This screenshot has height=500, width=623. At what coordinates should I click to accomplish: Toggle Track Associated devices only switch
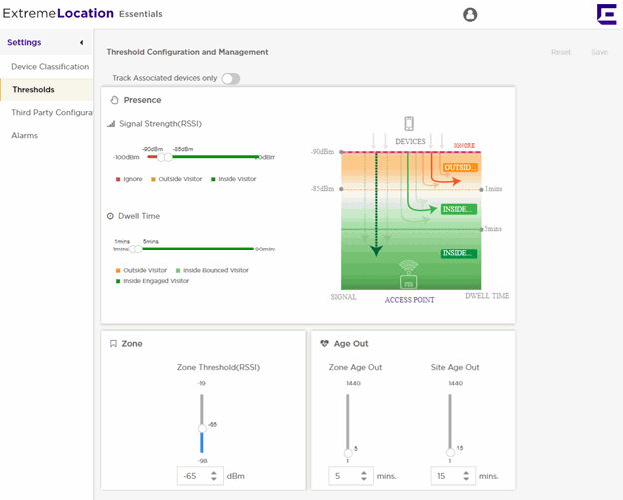point(230,78)
